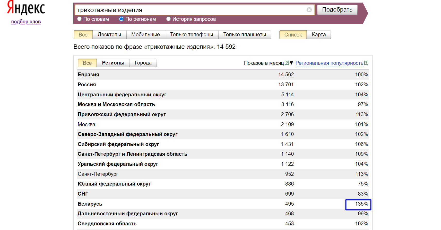
Task: Click Сибирский федеральный округ row
Action: point(223,144)
